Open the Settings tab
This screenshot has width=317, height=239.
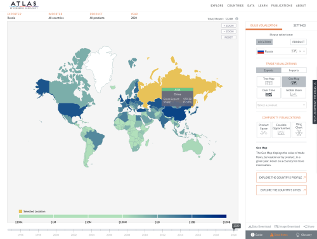coord(299,25)
